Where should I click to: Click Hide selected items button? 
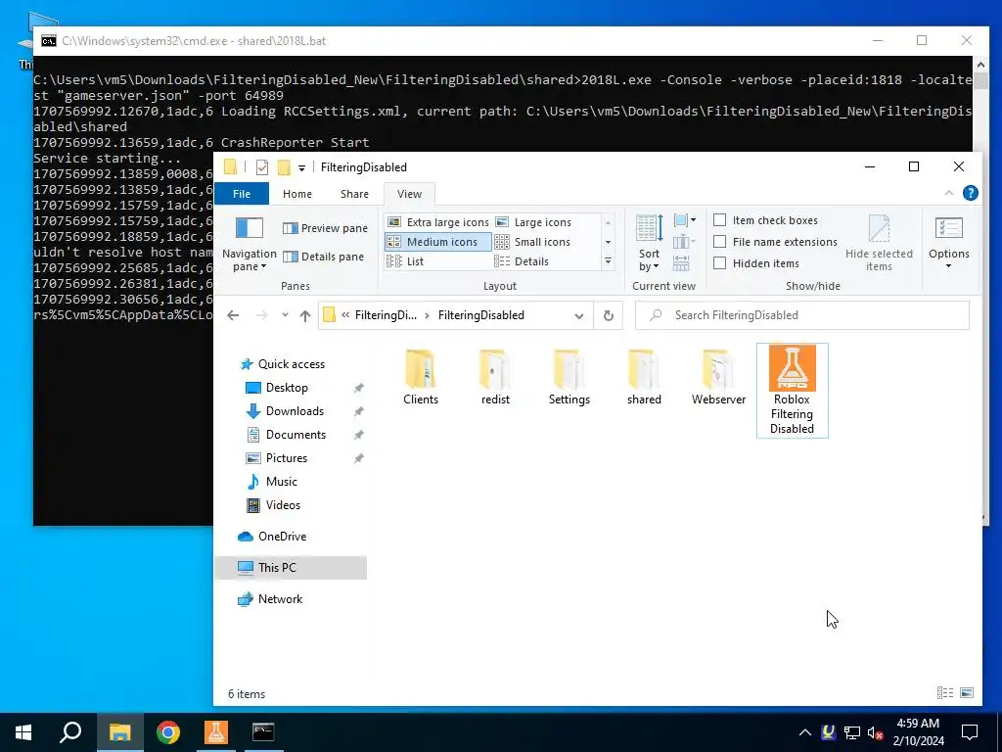coord(879,243)
